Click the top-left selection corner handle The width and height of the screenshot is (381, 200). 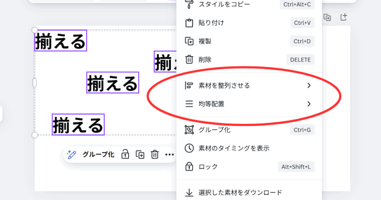[x=35, y=30]
